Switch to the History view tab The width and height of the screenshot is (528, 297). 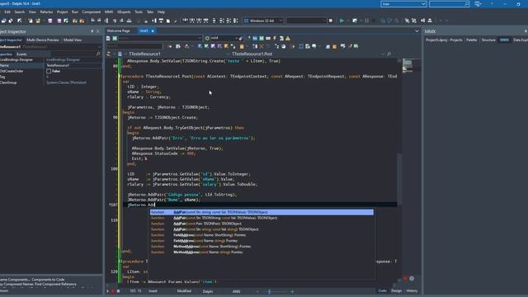tap(412, 290)
